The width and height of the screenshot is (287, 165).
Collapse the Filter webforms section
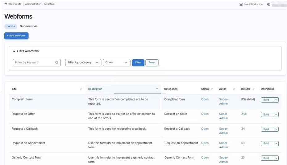click(x=14, y=51)
